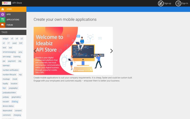Filter by the test tag
Screen dimensions: 190x119
point(4,48)
